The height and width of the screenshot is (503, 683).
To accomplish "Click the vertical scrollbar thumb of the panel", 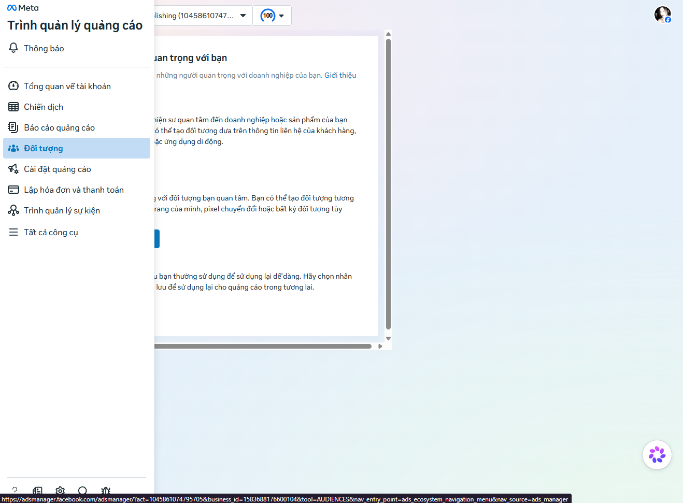I will [388, 184].
